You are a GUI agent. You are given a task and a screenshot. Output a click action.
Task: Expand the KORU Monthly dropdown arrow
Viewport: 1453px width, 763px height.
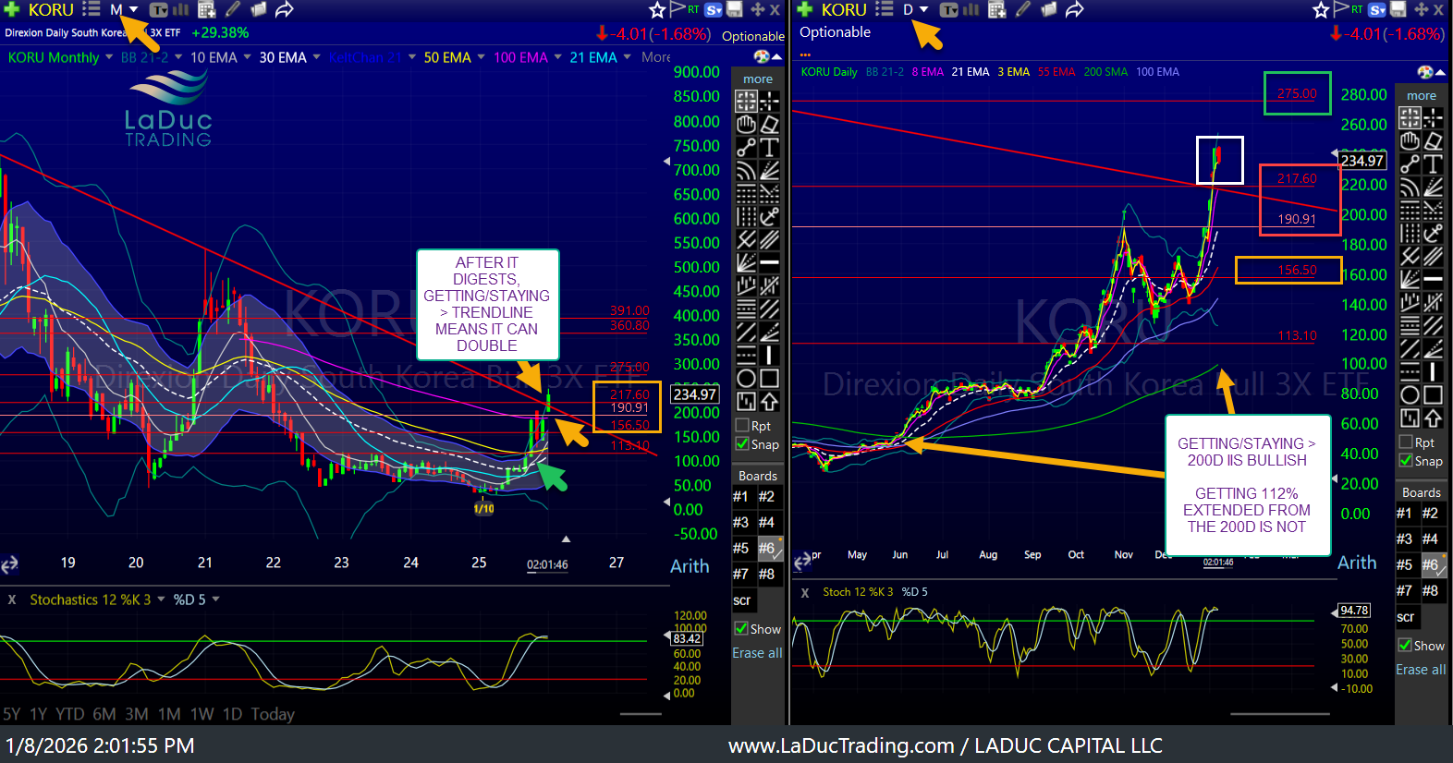[x=109, y=57]
